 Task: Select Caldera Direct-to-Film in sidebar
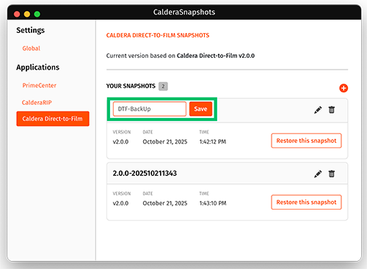click(x=53, y=119)
